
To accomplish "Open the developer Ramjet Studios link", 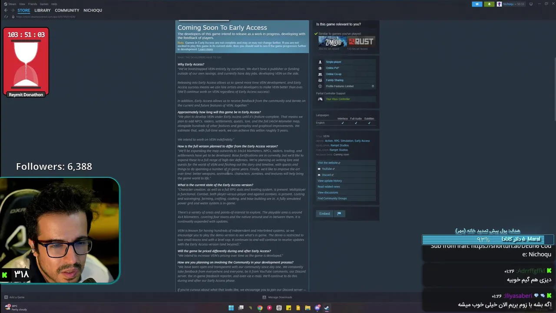I will tap(340, 145).
